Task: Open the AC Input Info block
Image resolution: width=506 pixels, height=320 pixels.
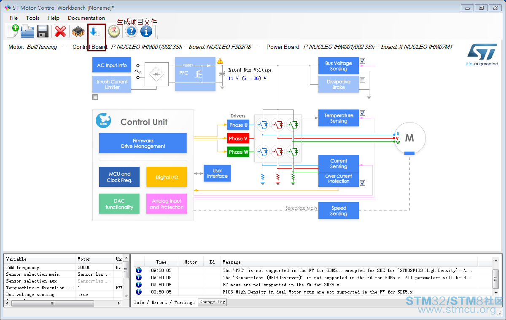Action: (x=112, y=65)
